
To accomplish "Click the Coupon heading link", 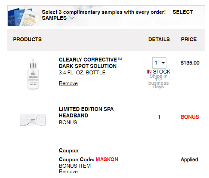I will click(x=68, y=150).
